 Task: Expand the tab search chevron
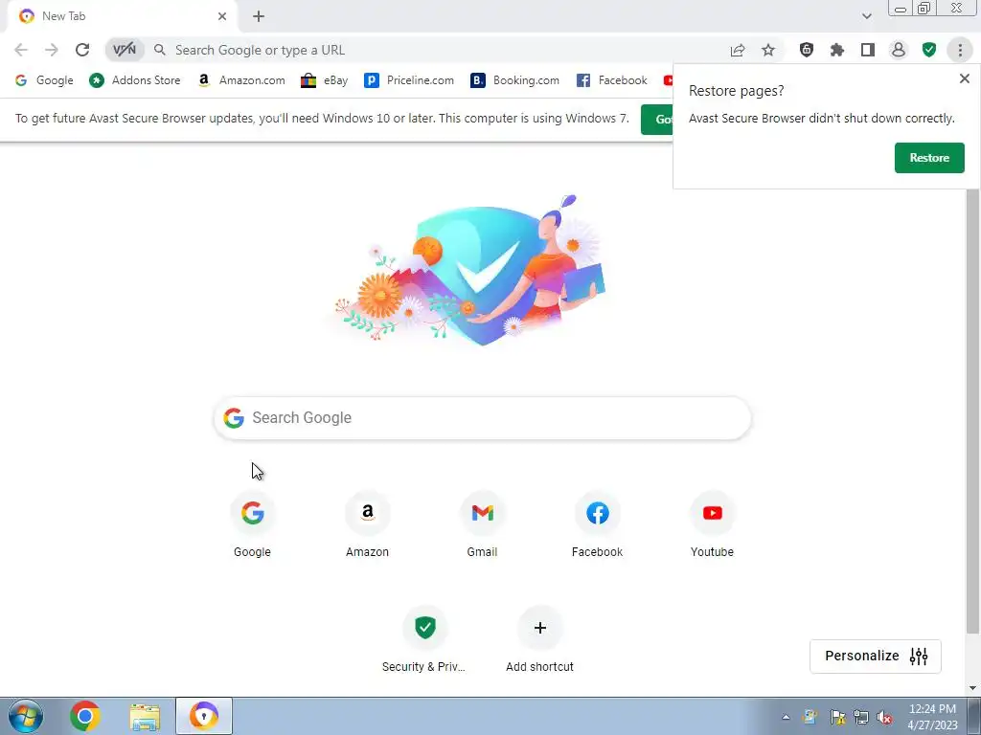tap(866, 16)
